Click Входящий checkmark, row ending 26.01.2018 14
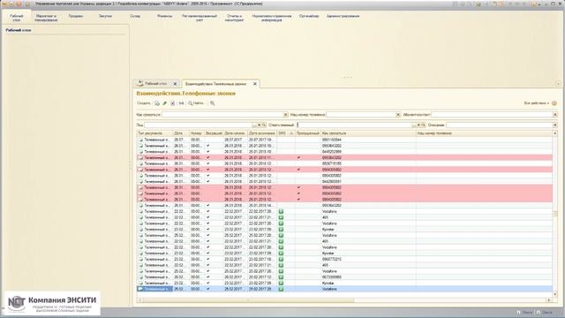 point(208,206)
